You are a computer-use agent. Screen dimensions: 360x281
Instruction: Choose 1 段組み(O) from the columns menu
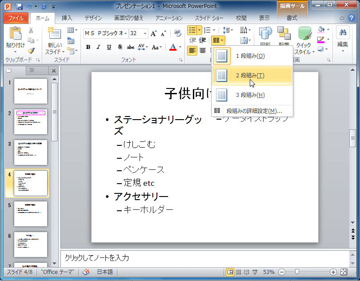click(252, 56)
